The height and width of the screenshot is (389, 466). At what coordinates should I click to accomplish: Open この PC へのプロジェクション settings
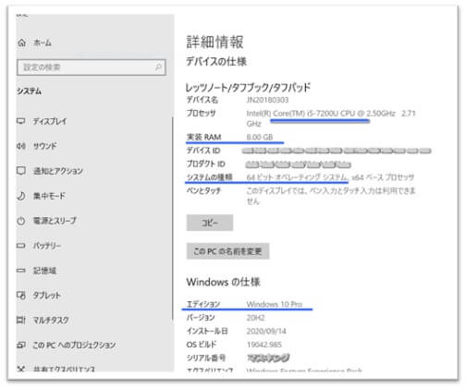pyautogui.click(x=74, y=345)
